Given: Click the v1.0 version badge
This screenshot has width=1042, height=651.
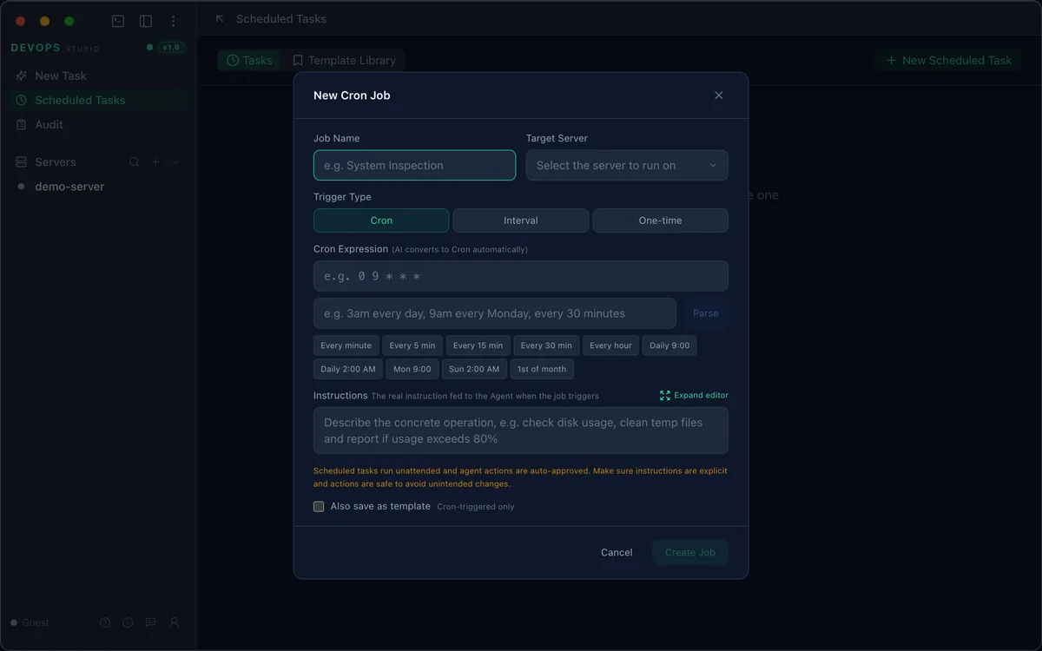Looking at the screenshot, I should pyautogui.click(x=171, y=48).
